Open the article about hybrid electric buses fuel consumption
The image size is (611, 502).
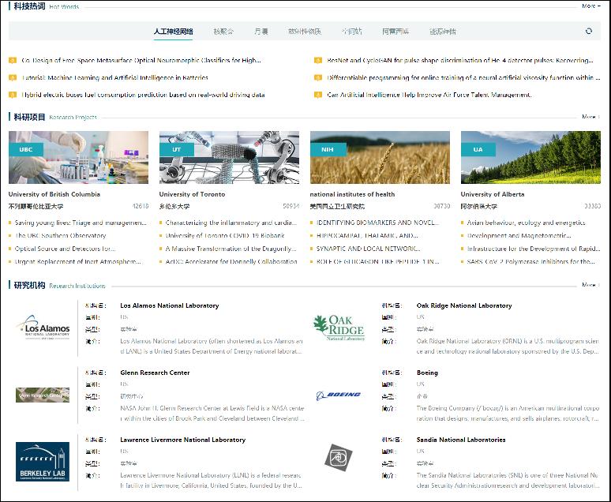click(x=143, y=95)
